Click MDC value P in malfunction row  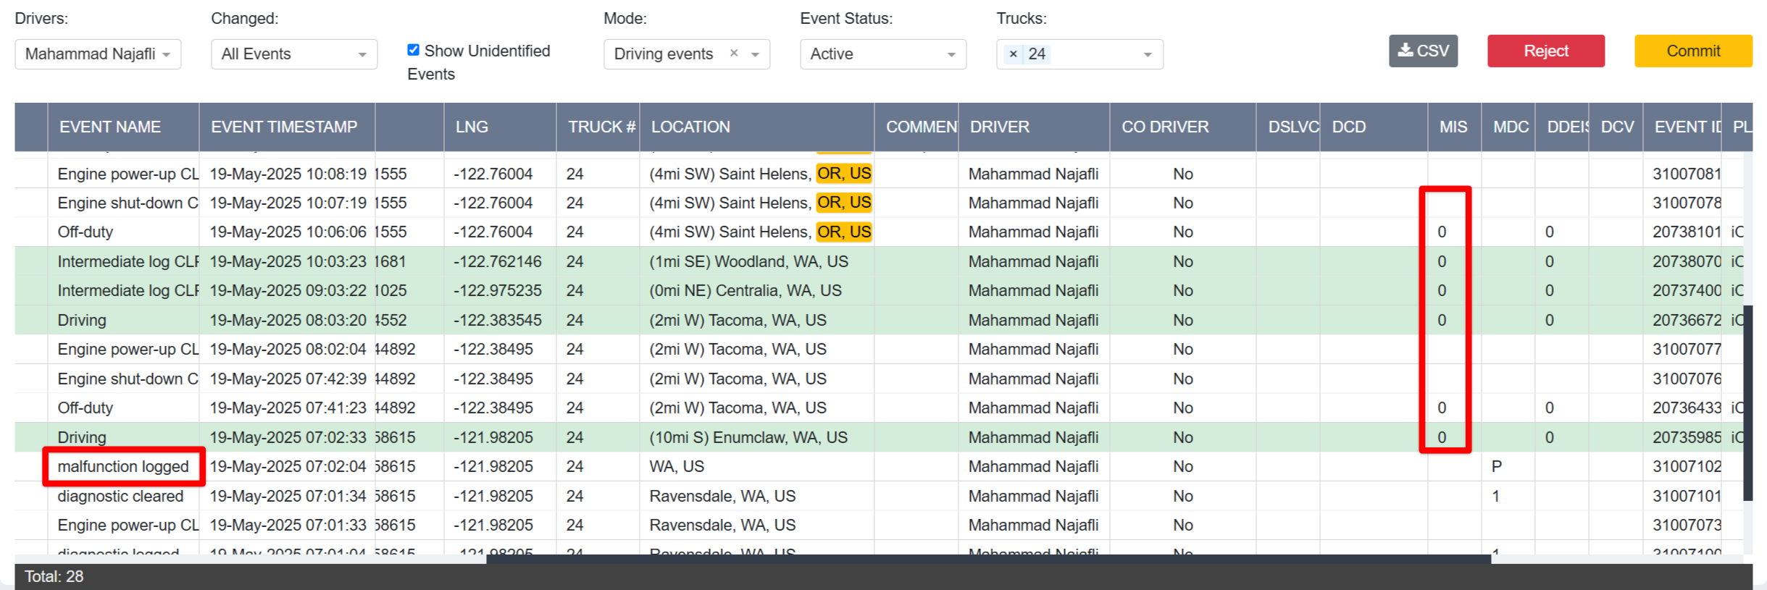point(1497,467)
